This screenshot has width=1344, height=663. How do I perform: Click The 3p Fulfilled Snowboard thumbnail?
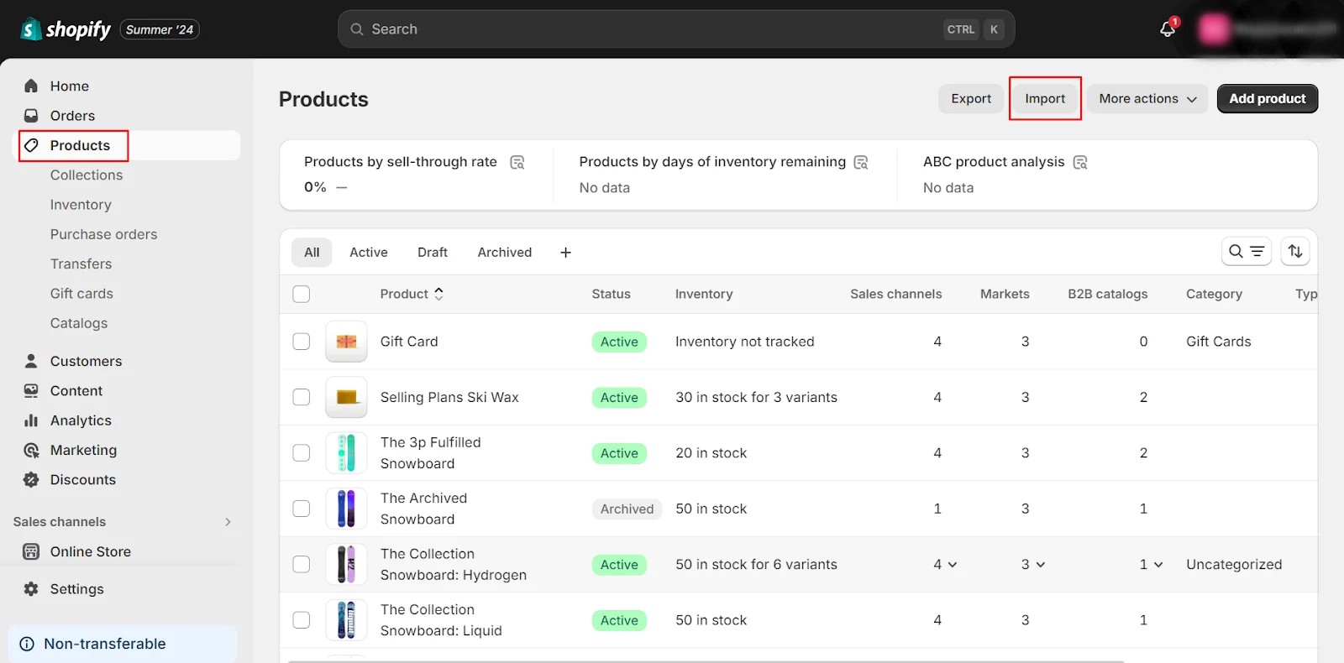pos(346,453)
